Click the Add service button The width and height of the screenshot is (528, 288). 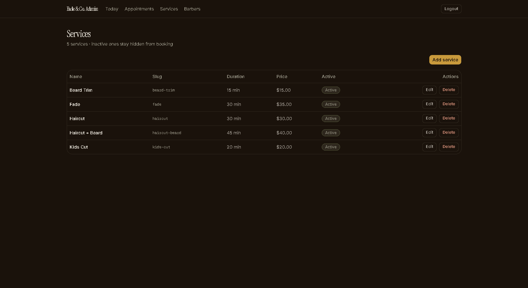pyautogui.click(x=445, y=60)
